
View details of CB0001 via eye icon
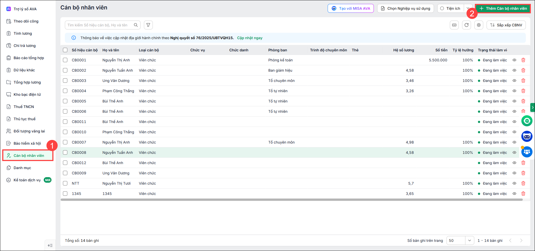tap(514, 60)
